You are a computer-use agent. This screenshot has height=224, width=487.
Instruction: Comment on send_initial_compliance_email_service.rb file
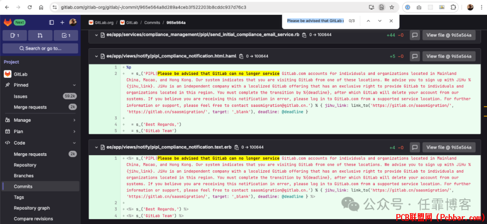coord(415,35)
